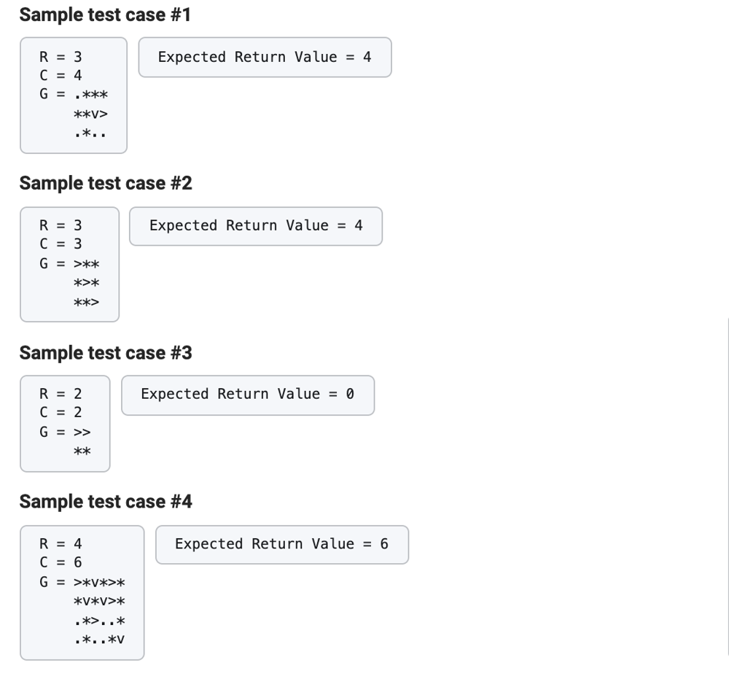Select test case #3 input box with R = 2, C = 2
729x679 pixels.
(x=65, y=424)
